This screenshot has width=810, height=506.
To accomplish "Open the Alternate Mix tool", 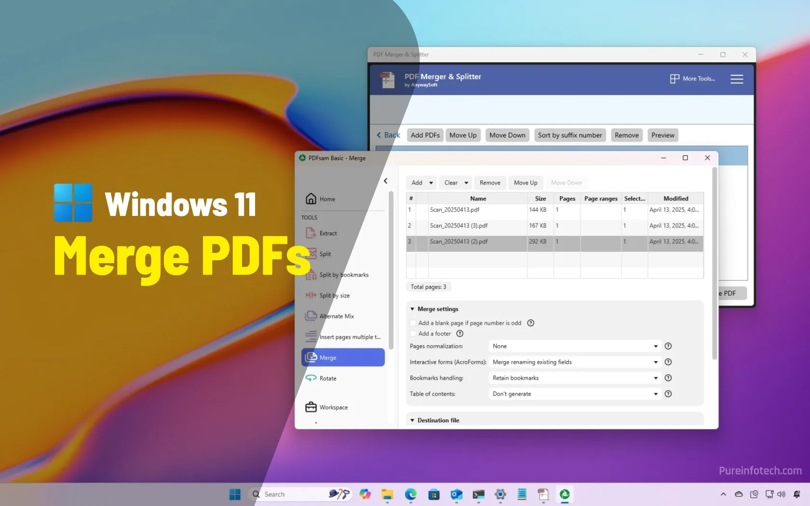I will click(x=336, y=316).
